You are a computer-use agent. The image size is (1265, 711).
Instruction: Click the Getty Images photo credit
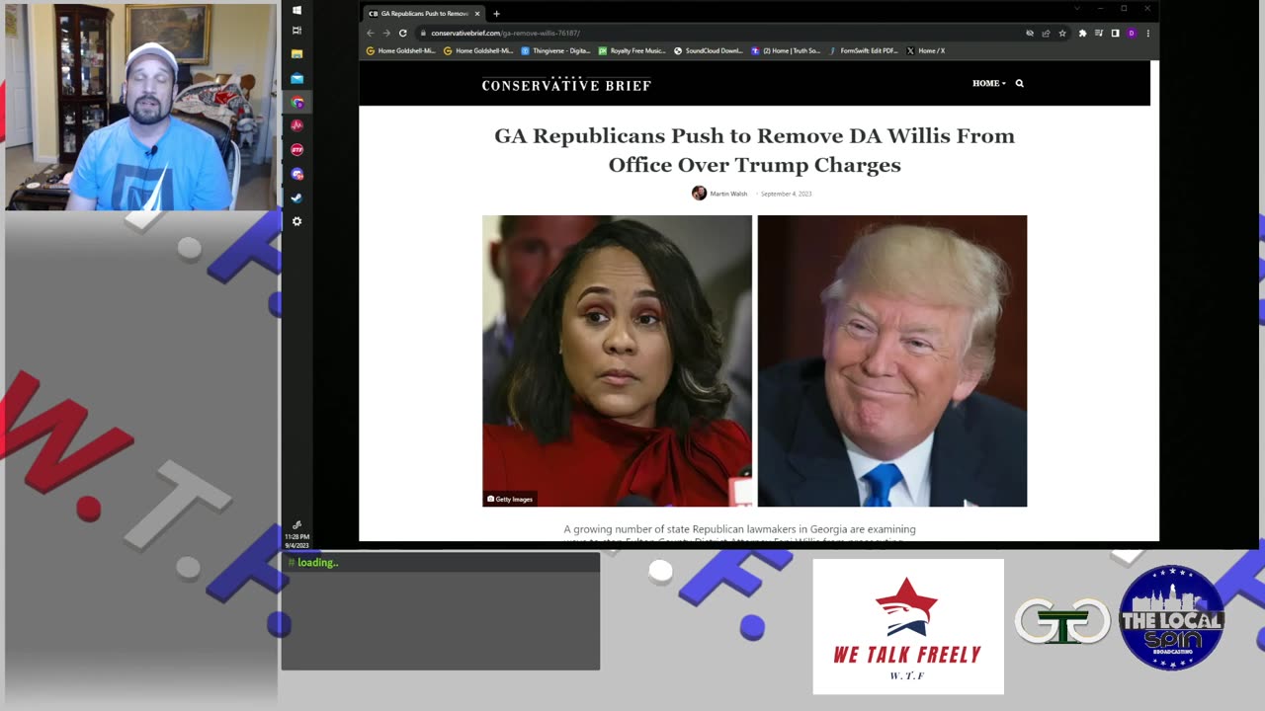click(510, 499)
